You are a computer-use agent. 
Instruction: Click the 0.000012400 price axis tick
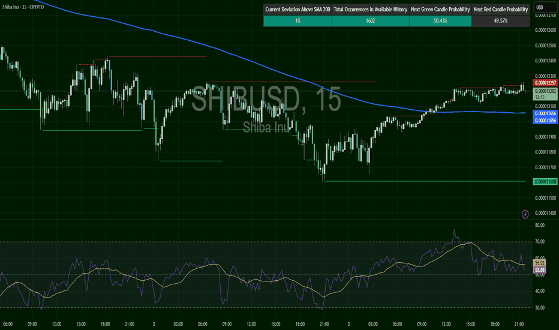545,61
